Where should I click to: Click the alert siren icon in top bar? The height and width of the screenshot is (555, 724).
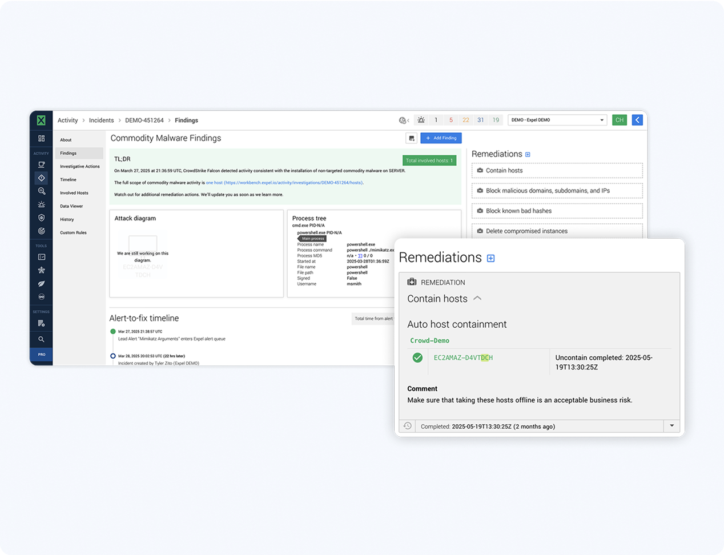(x=421, y=120)
